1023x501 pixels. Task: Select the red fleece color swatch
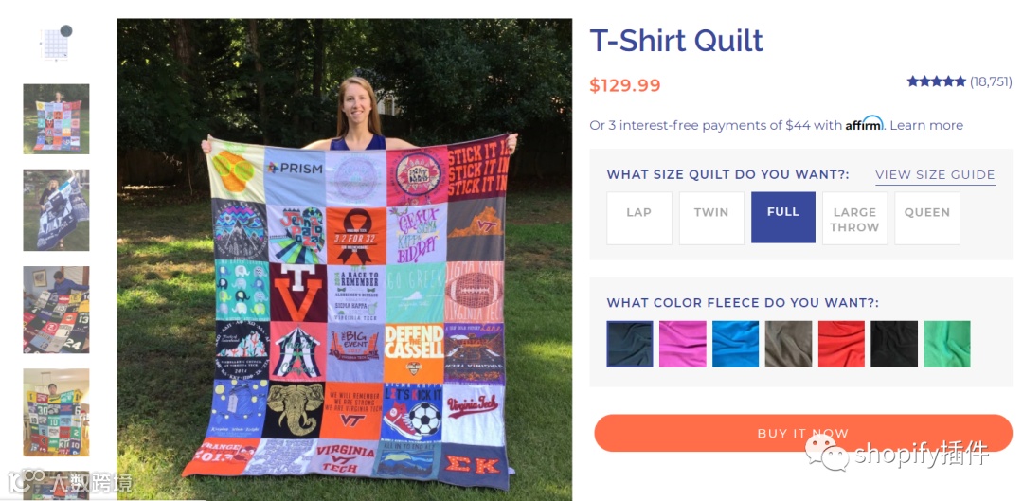click(841, 344)
